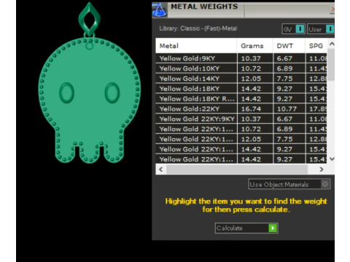This screenshot has height=262, width=350.
Task: Select the Yellow Gold 22KY:9KY row
Action: [241, 119]
